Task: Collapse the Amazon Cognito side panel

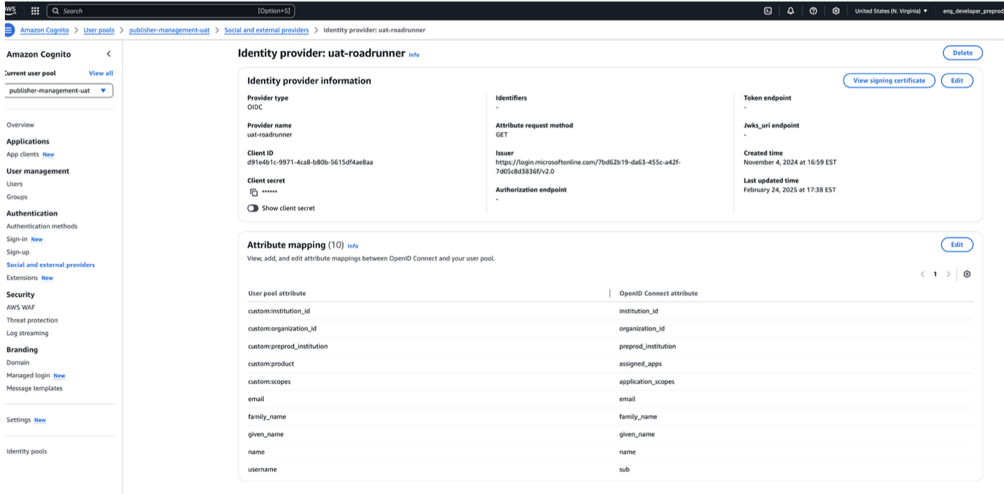Action: (x=108, y=54)
